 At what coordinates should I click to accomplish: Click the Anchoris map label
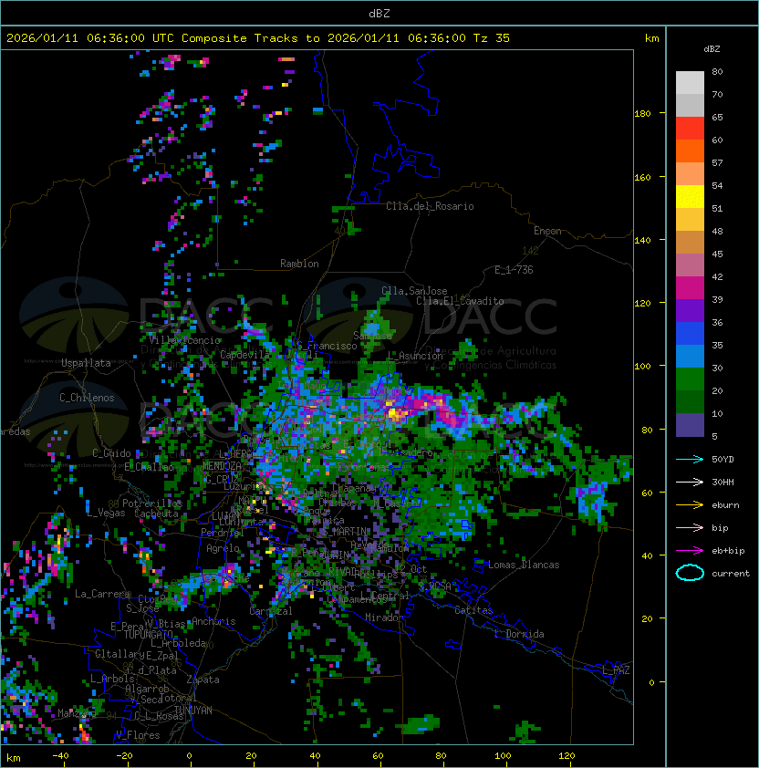[x=213, y=621]
